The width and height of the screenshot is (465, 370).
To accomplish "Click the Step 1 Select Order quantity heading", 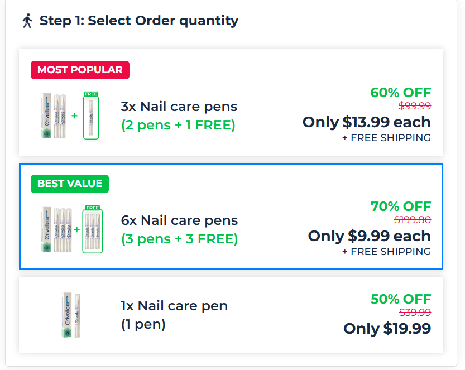I will 138,21.
